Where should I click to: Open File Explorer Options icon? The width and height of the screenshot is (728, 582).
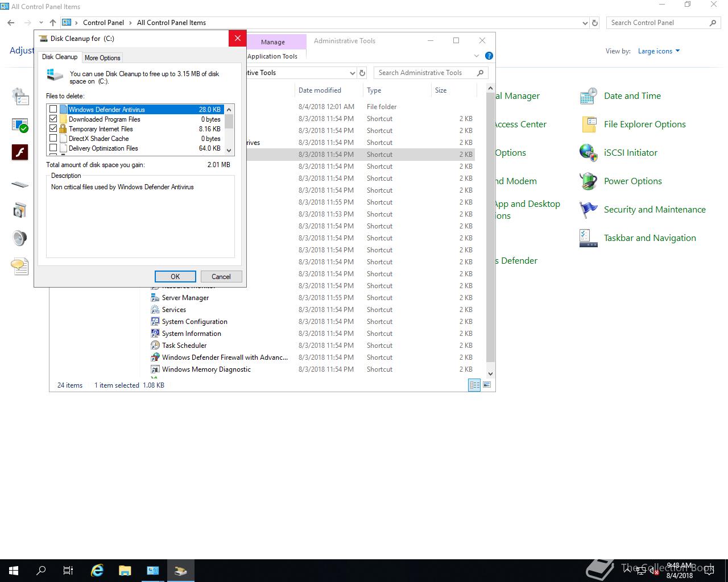(588, 124)
